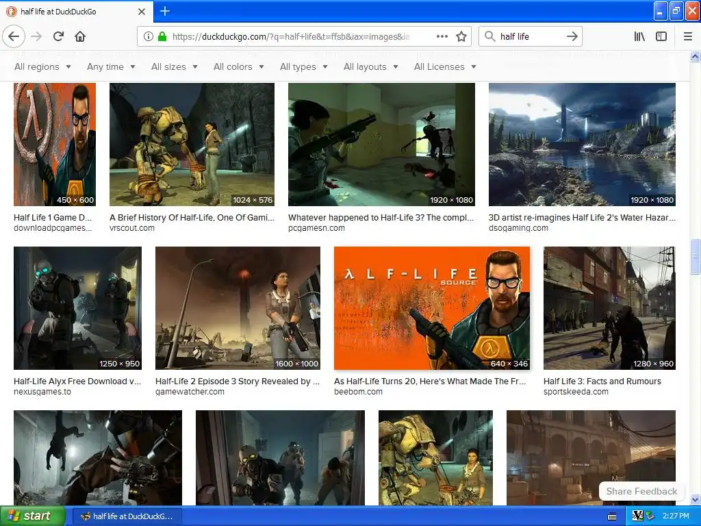Open the Any time filter dropdown

tap(112, 66)
